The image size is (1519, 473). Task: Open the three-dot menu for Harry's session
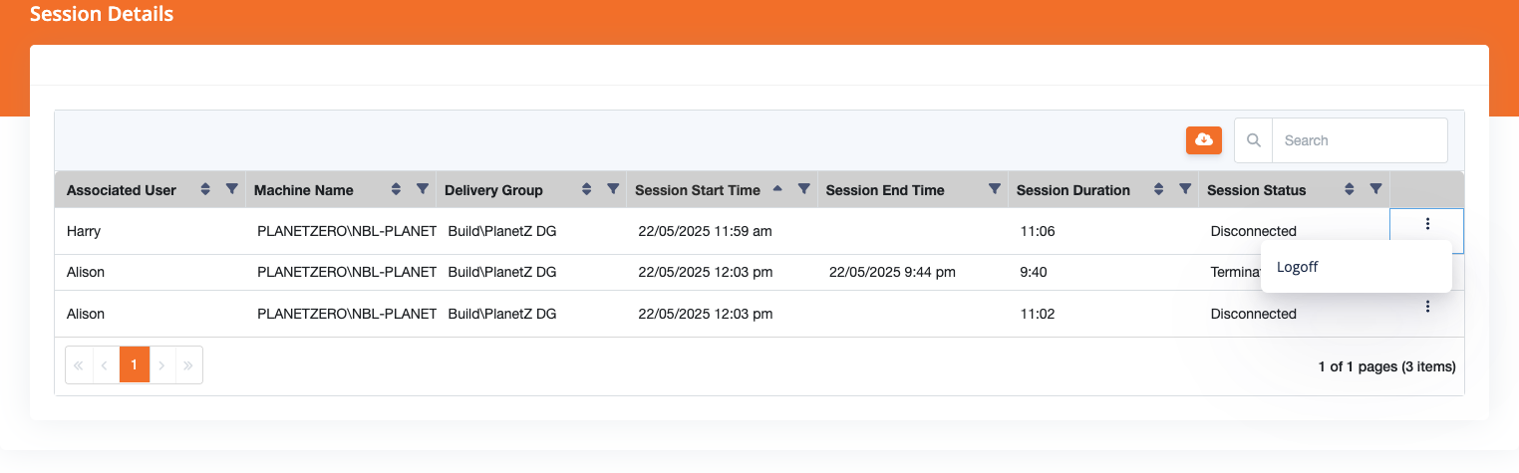(x=1427, y=225)
